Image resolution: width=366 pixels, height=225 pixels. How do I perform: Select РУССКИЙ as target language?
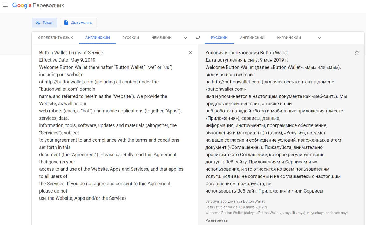coord(219,38)
